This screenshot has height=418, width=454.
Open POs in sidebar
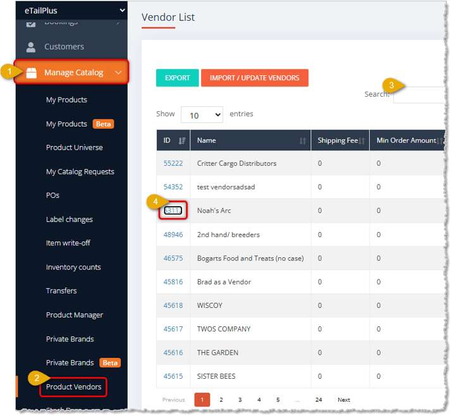pyautogui.click(x=52, y=195)
